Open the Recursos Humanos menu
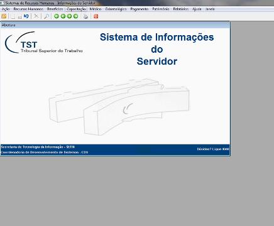This screenshot has width=274, height=226. tap(28, 9)
